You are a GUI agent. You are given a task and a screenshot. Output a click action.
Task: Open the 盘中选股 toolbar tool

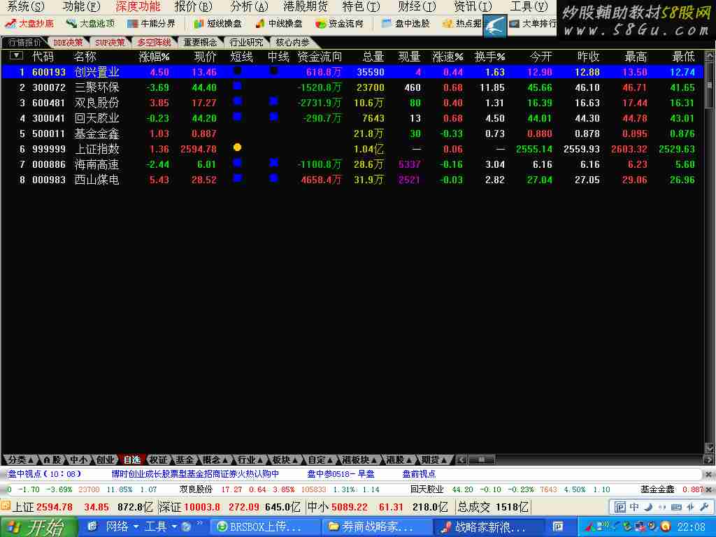click(x=406, y=23)
